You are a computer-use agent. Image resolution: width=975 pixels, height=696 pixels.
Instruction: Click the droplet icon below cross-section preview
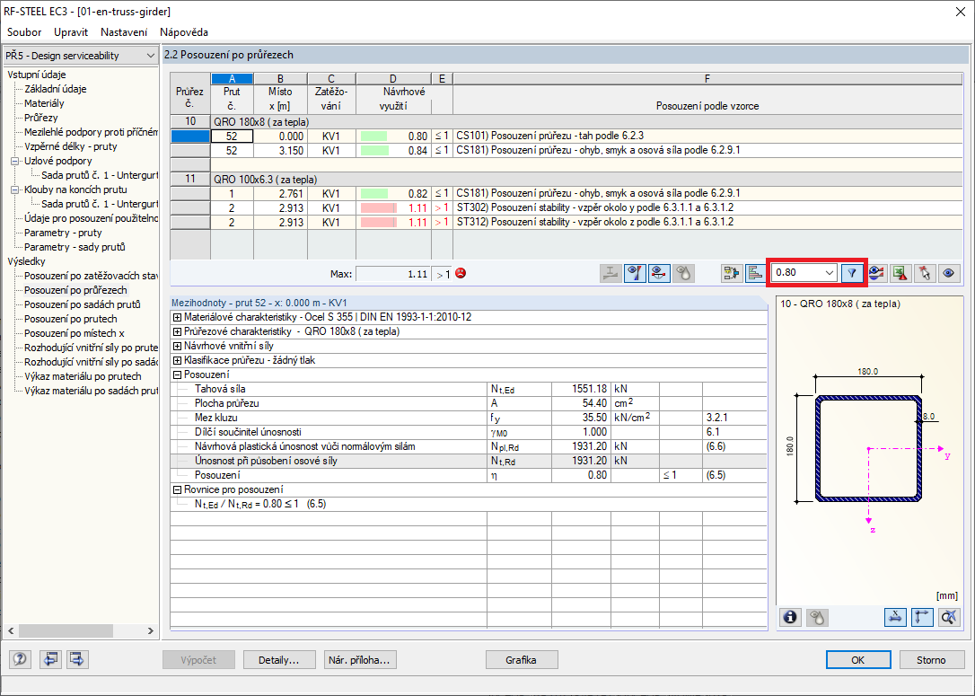pyautogui.click(x=818, y=617)
